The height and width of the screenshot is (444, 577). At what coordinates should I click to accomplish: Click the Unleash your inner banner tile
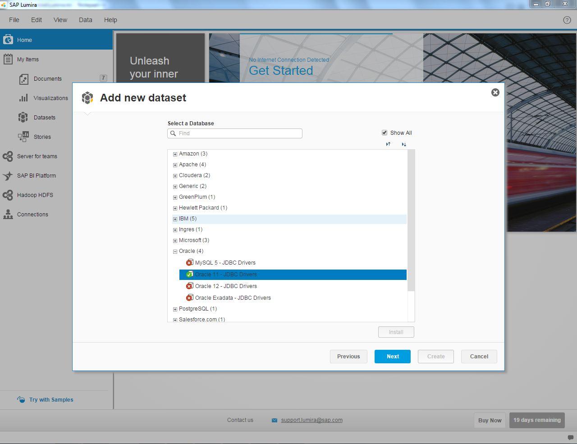[x=160, y=58]
